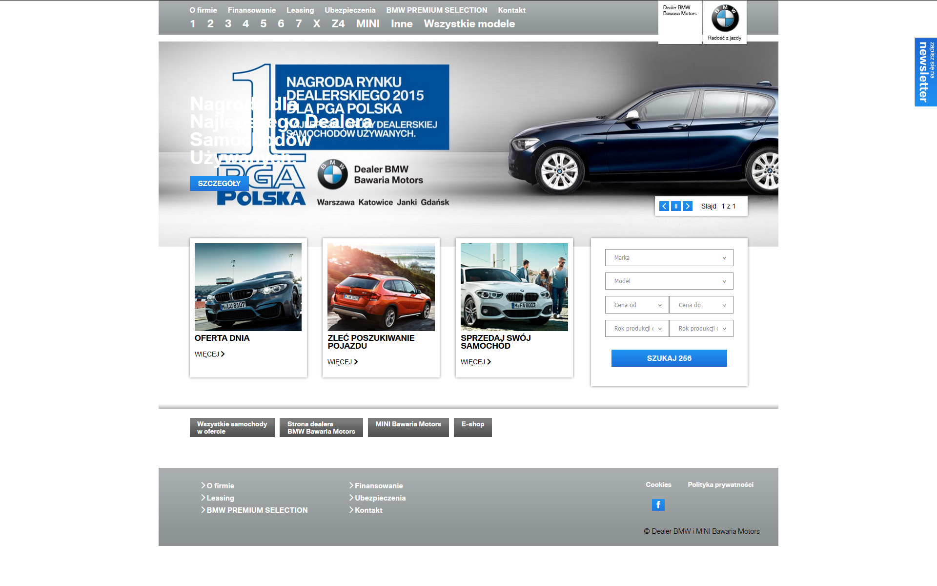Click WIĘCEJ under Zleć poszukiwanie pojazdu
The width and height of the screenshot is (937, 586).
click(343, 362)
